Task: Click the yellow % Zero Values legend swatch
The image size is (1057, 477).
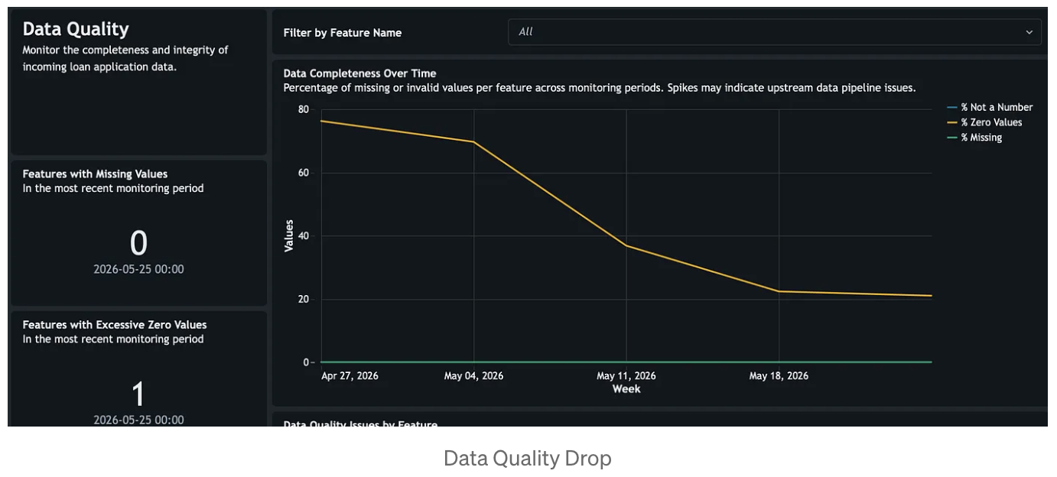Action: coord(952,122)
